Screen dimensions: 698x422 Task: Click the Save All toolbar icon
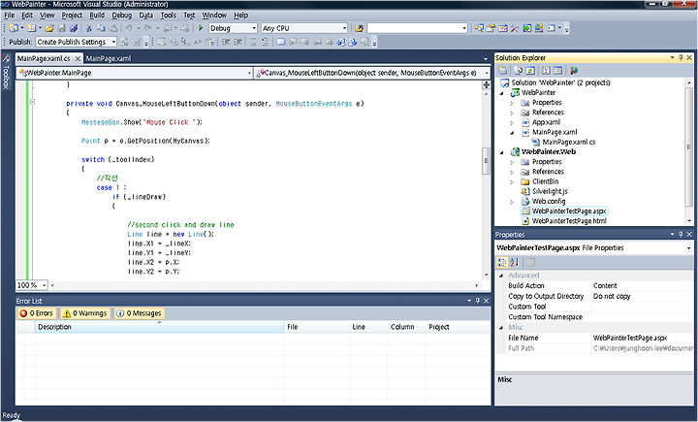pos(74,28)
